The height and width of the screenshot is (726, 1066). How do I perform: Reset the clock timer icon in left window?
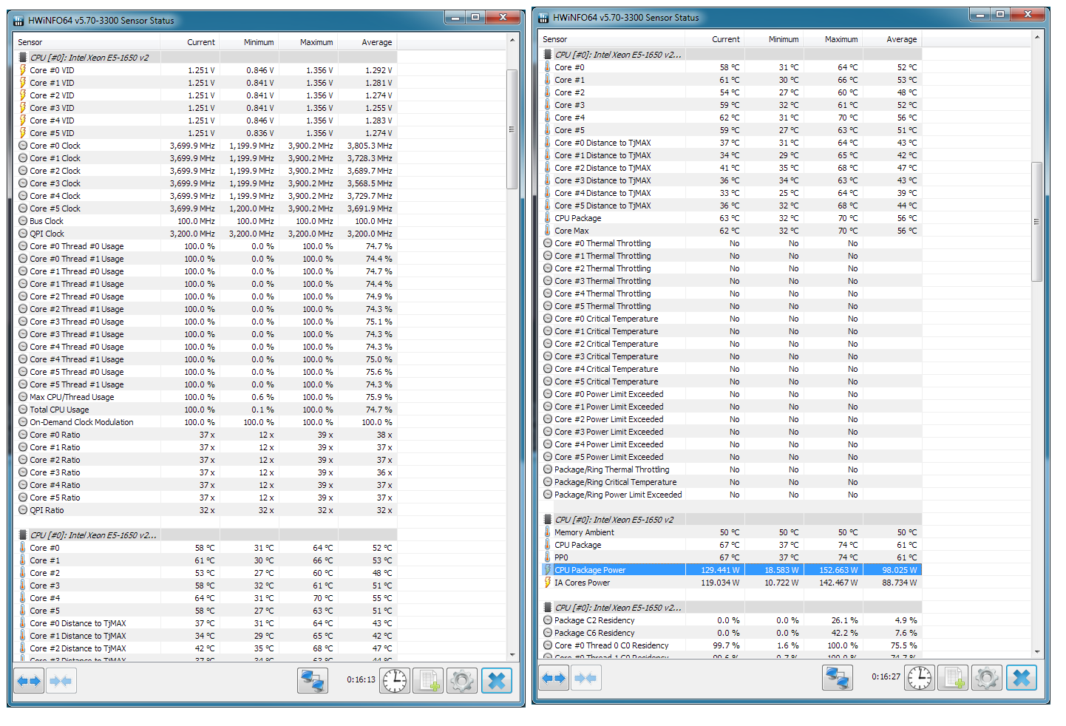[395, 680]
